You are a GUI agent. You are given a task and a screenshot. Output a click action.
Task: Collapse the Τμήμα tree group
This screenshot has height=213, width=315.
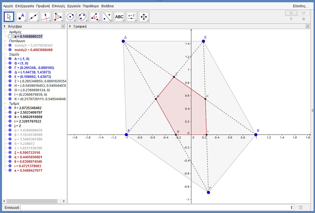pos(5,103)
